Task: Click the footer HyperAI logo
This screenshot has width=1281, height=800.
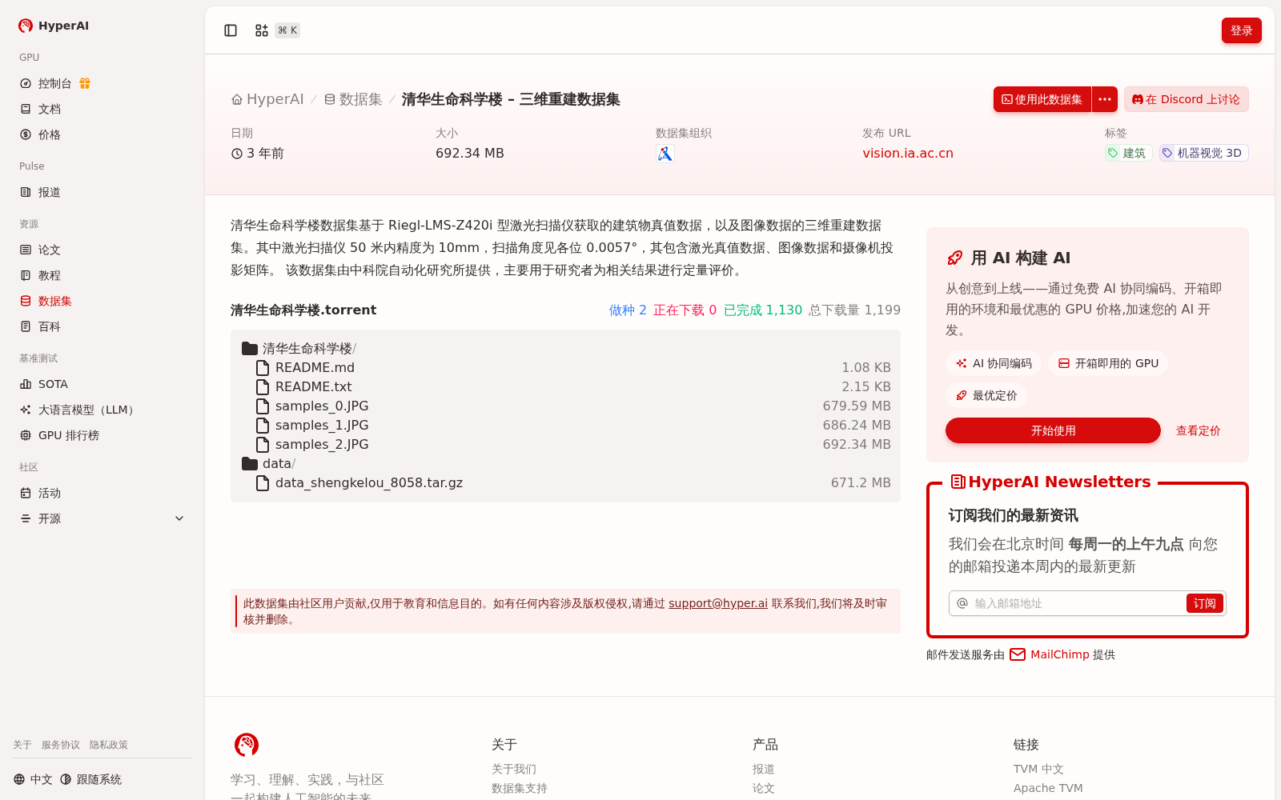Action: click(247, 745)
